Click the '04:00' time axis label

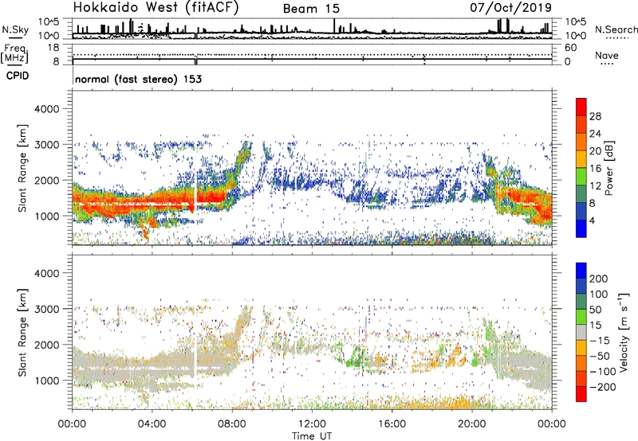coord(152,424)
